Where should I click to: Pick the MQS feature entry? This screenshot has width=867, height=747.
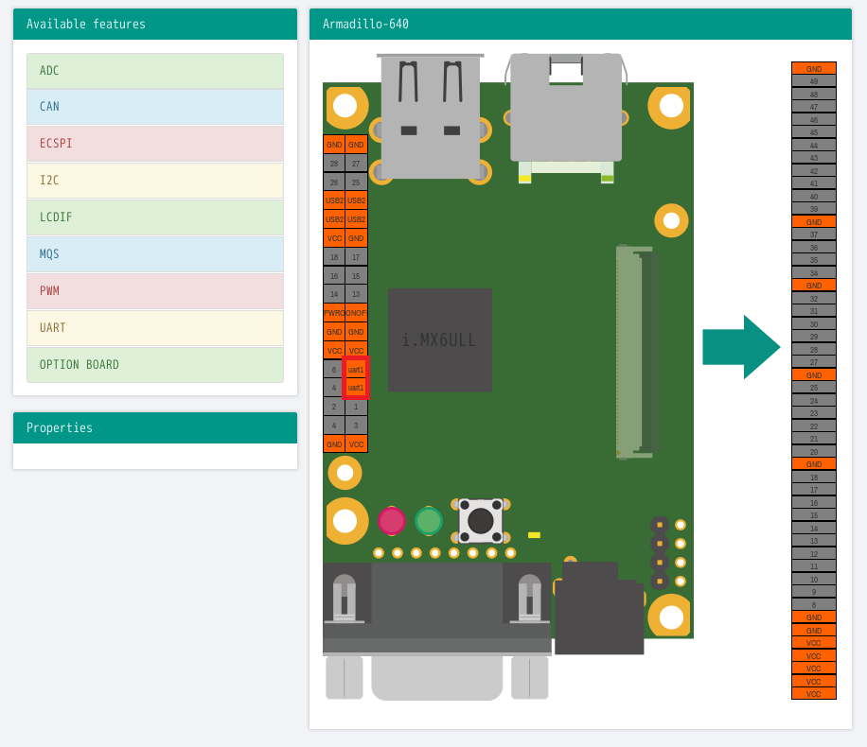tap(155, 254)
